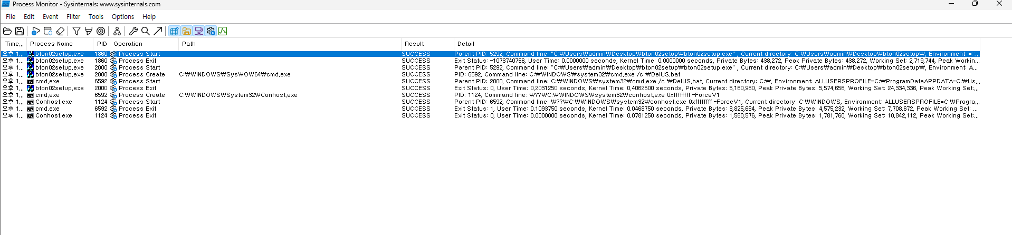This screenshot has width=1012, height=235.
Task: Clear the display with the eraser icon
Action: pyautogui.click(x=60, y=31)
